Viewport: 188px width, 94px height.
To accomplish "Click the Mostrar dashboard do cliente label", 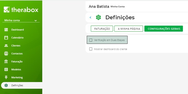I will tap(110, 49).
